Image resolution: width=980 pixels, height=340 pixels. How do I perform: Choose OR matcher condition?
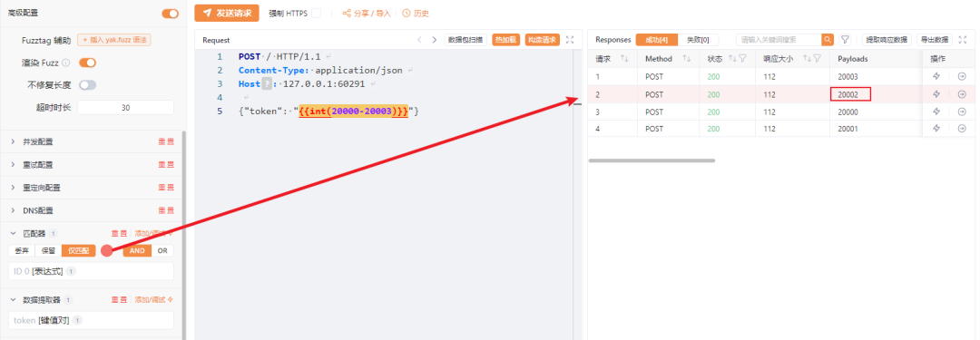(x=162, y=250)
